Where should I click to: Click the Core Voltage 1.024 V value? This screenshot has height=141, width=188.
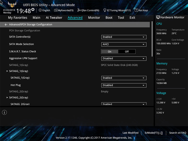click(175, 44)
